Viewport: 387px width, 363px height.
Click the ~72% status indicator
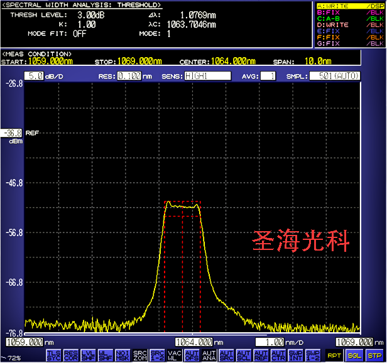tap(11, 358)
